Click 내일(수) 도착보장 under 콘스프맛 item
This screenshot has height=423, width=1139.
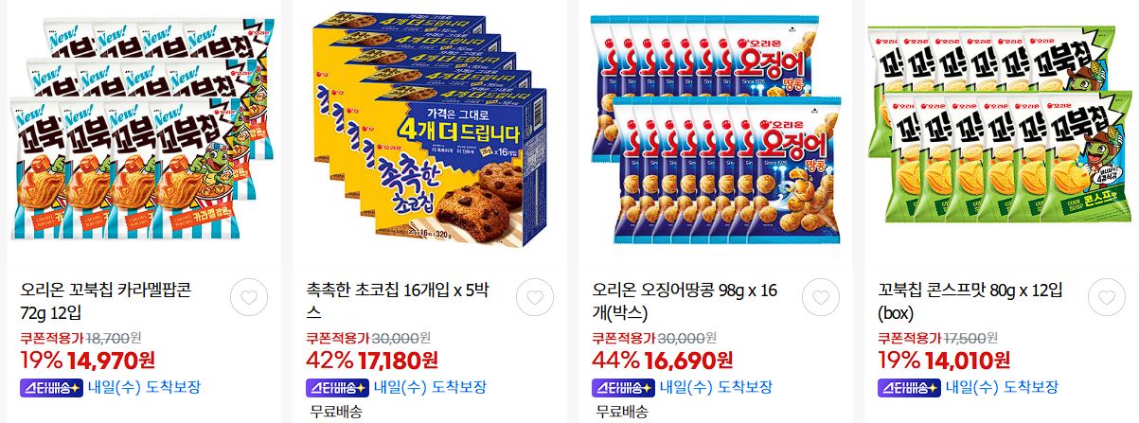pos(1003,387)
